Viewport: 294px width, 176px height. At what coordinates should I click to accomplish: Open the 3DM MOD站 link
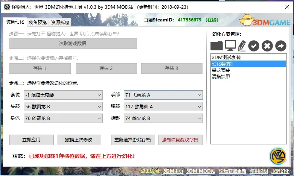tap(201, 171)
